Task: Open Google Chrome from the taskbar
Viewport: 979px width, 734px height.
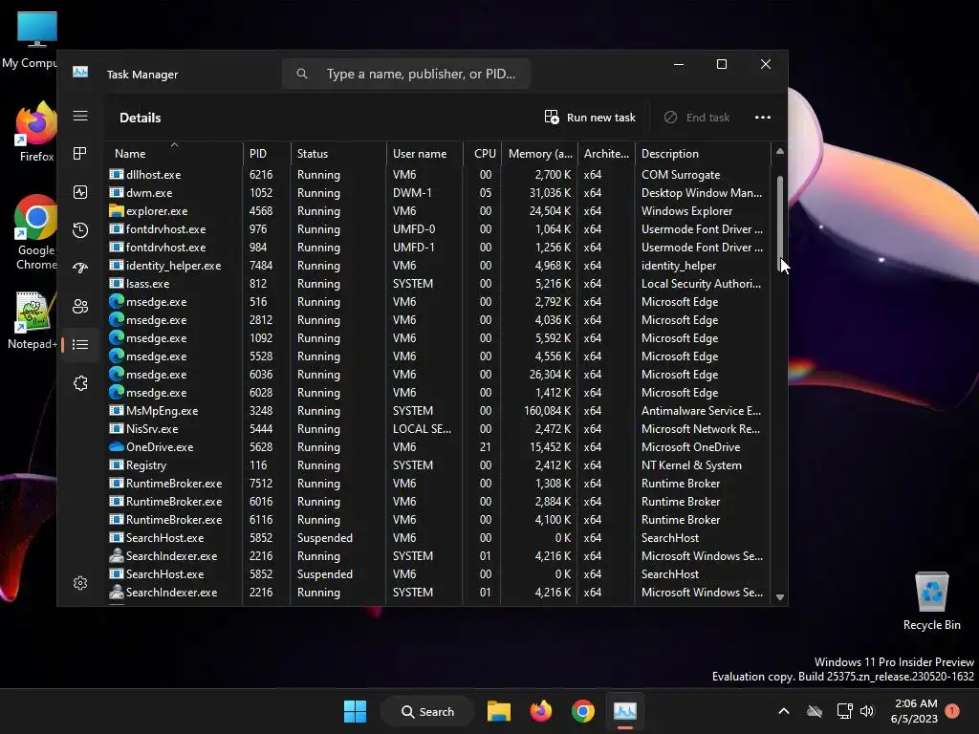Action: tap(582, 711)
